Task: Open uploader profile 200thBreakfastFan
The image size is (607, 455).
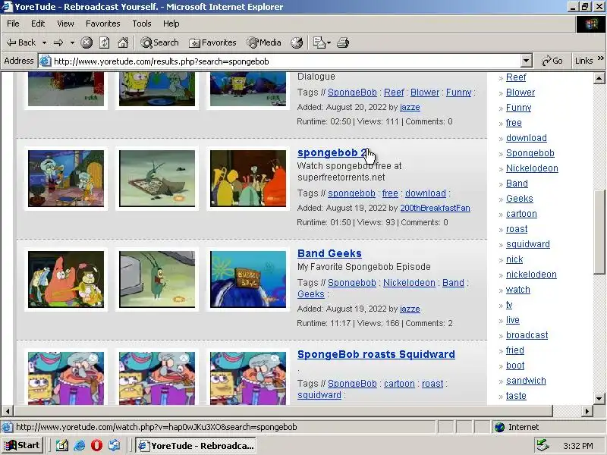Action: coord(435,208)
